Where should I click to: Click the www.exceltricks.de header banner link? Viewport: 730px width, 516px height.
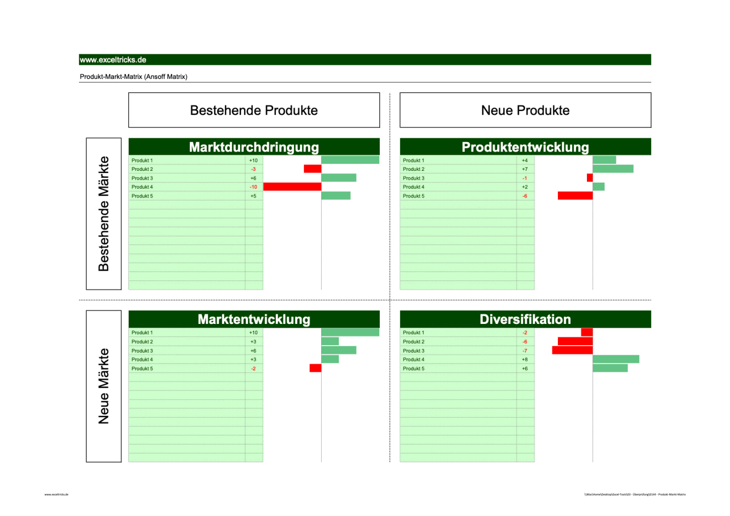coord(113,60)
